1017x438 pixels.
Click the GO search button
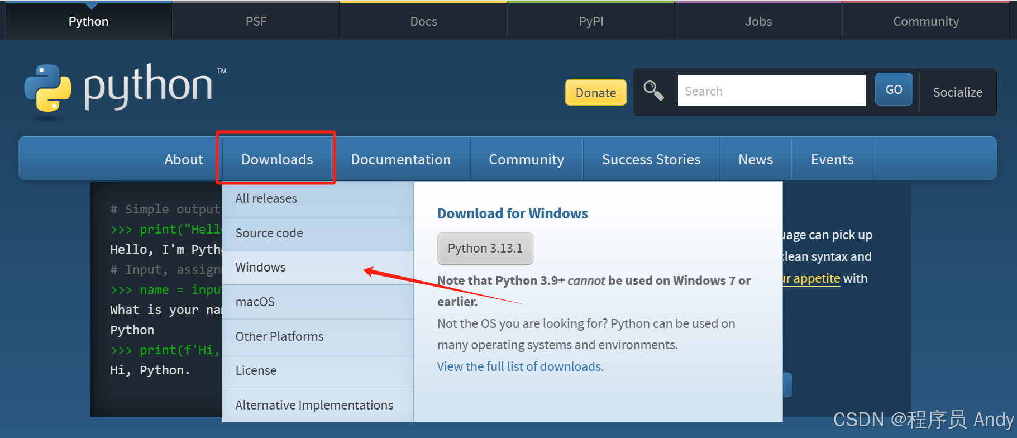(894, 89)
